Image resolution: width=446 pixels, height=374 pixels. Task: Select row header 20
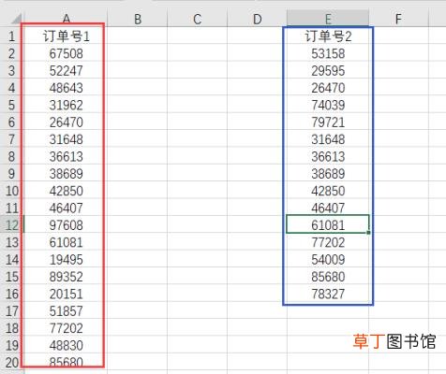[x=12, y=362]
